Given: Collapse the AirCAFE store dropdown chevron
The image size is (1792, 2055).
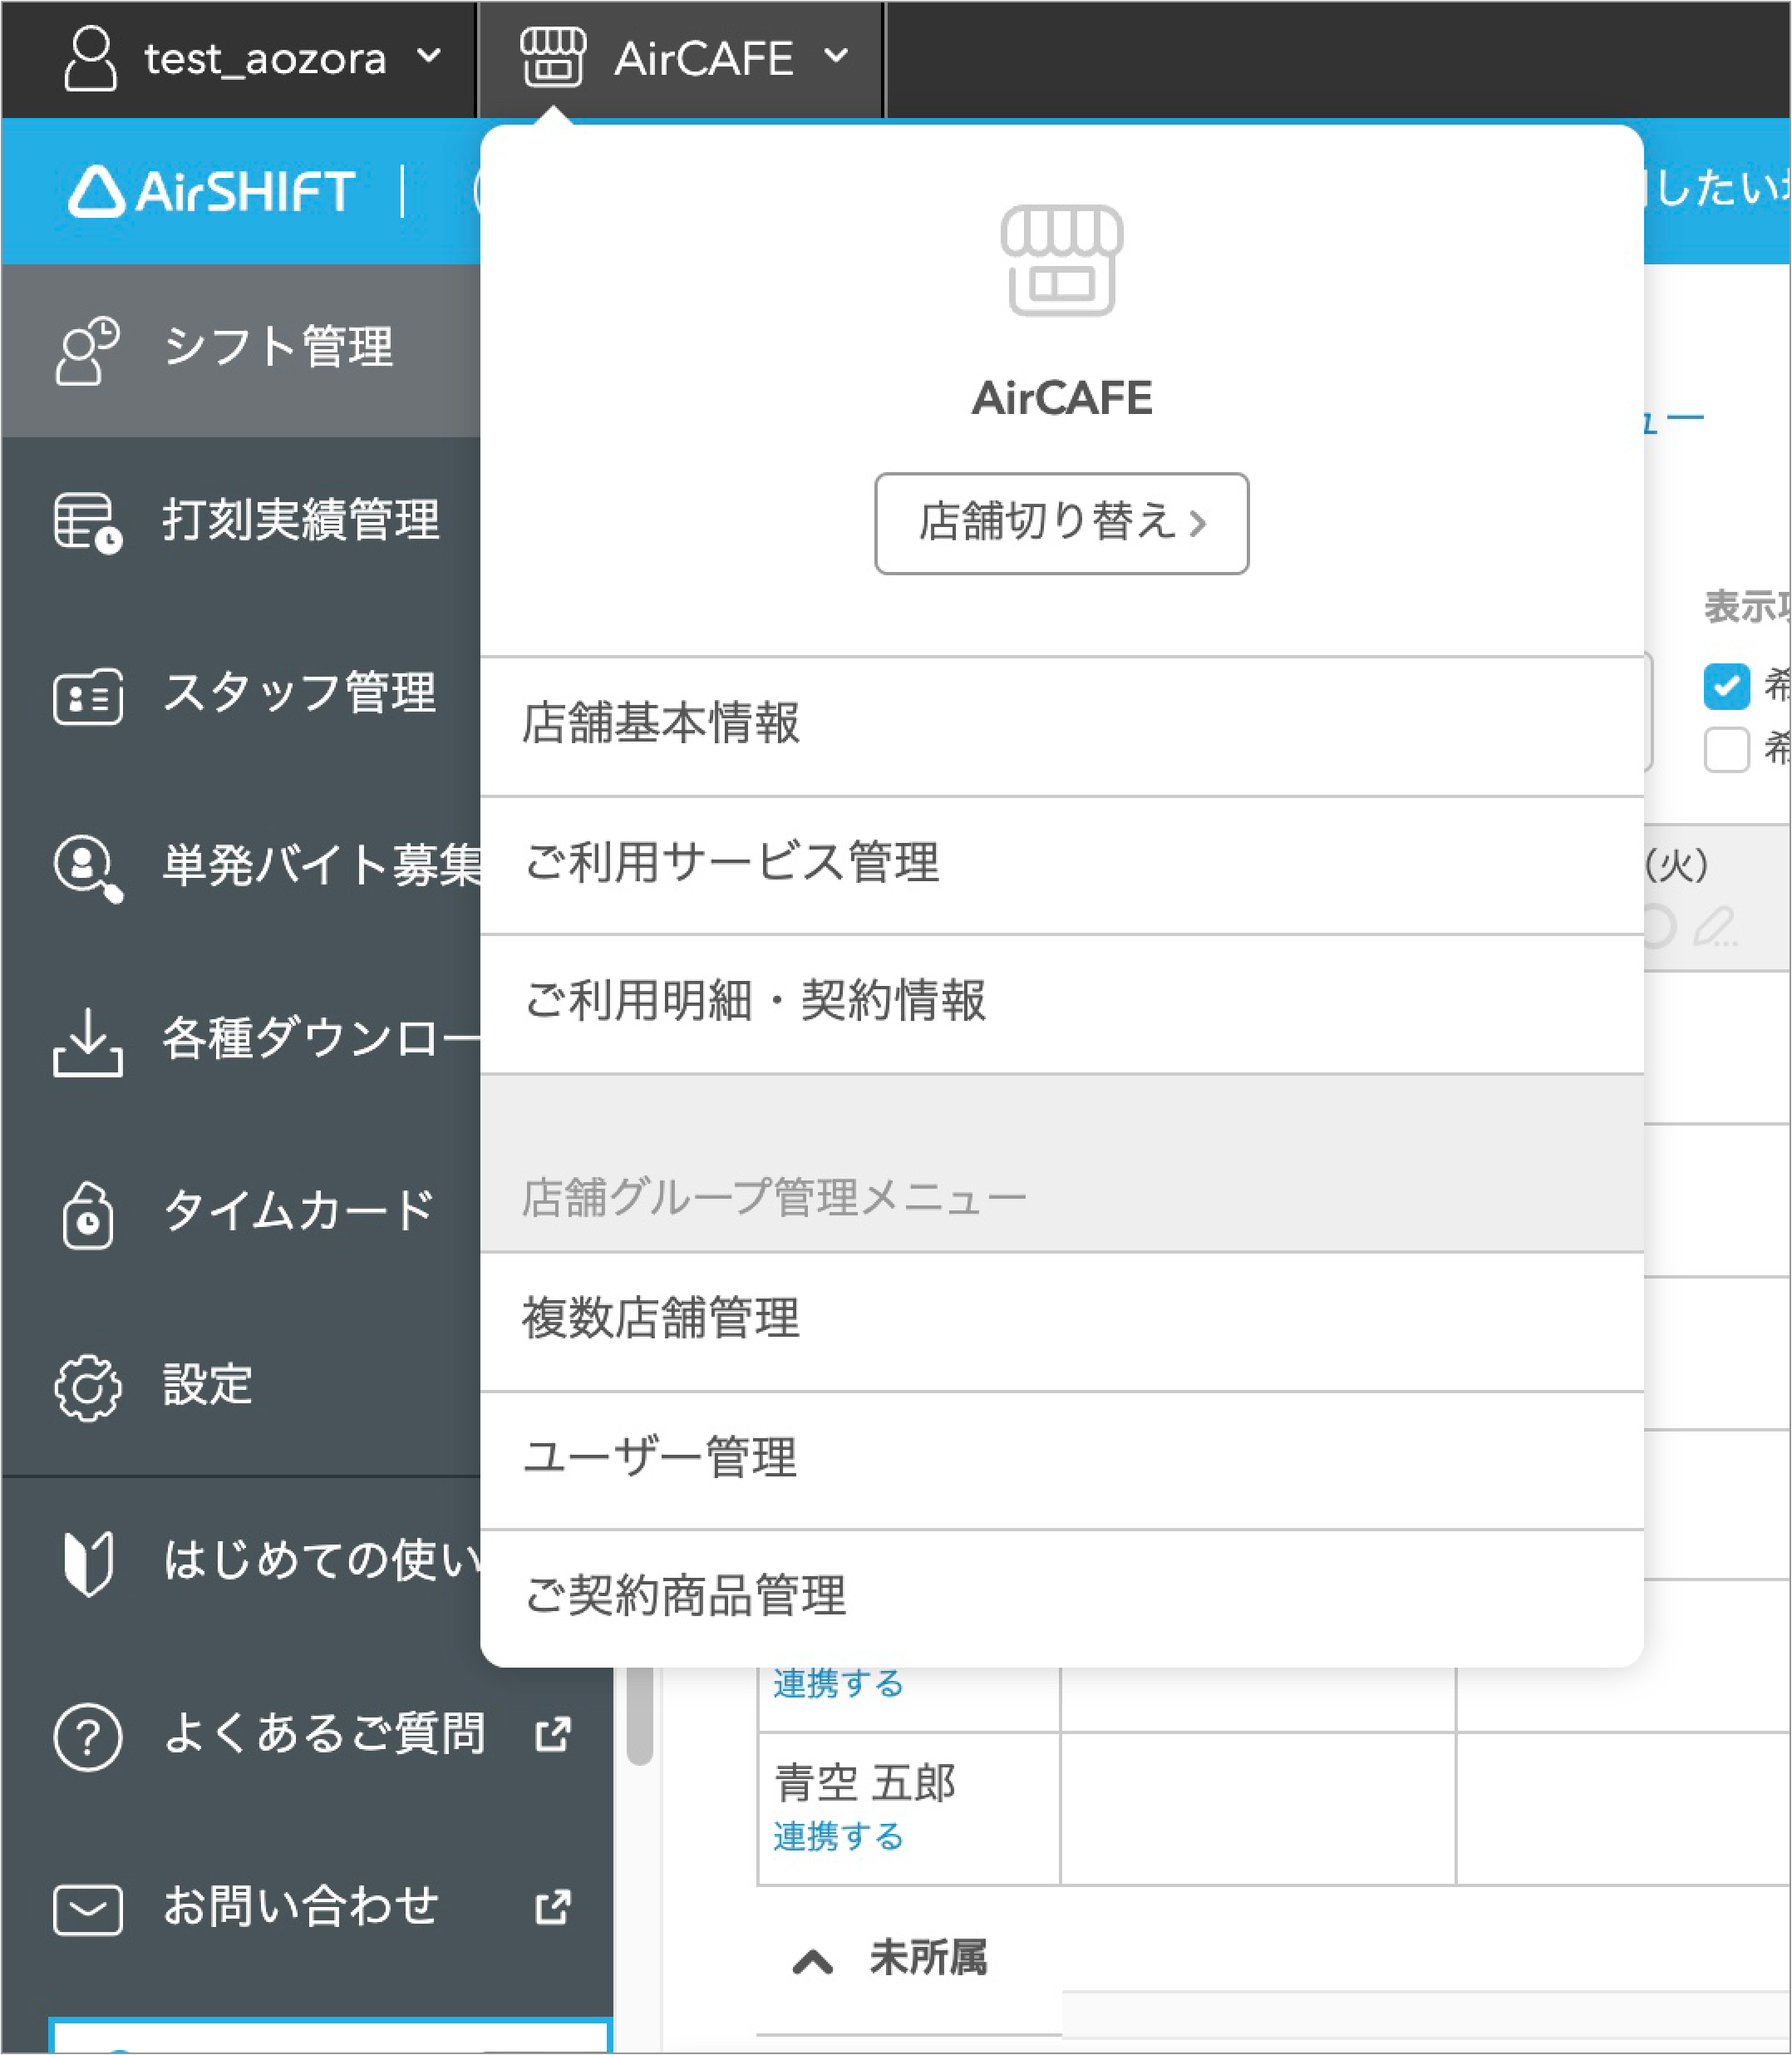Looking at the screenshot, I should [x=836, y=56].
